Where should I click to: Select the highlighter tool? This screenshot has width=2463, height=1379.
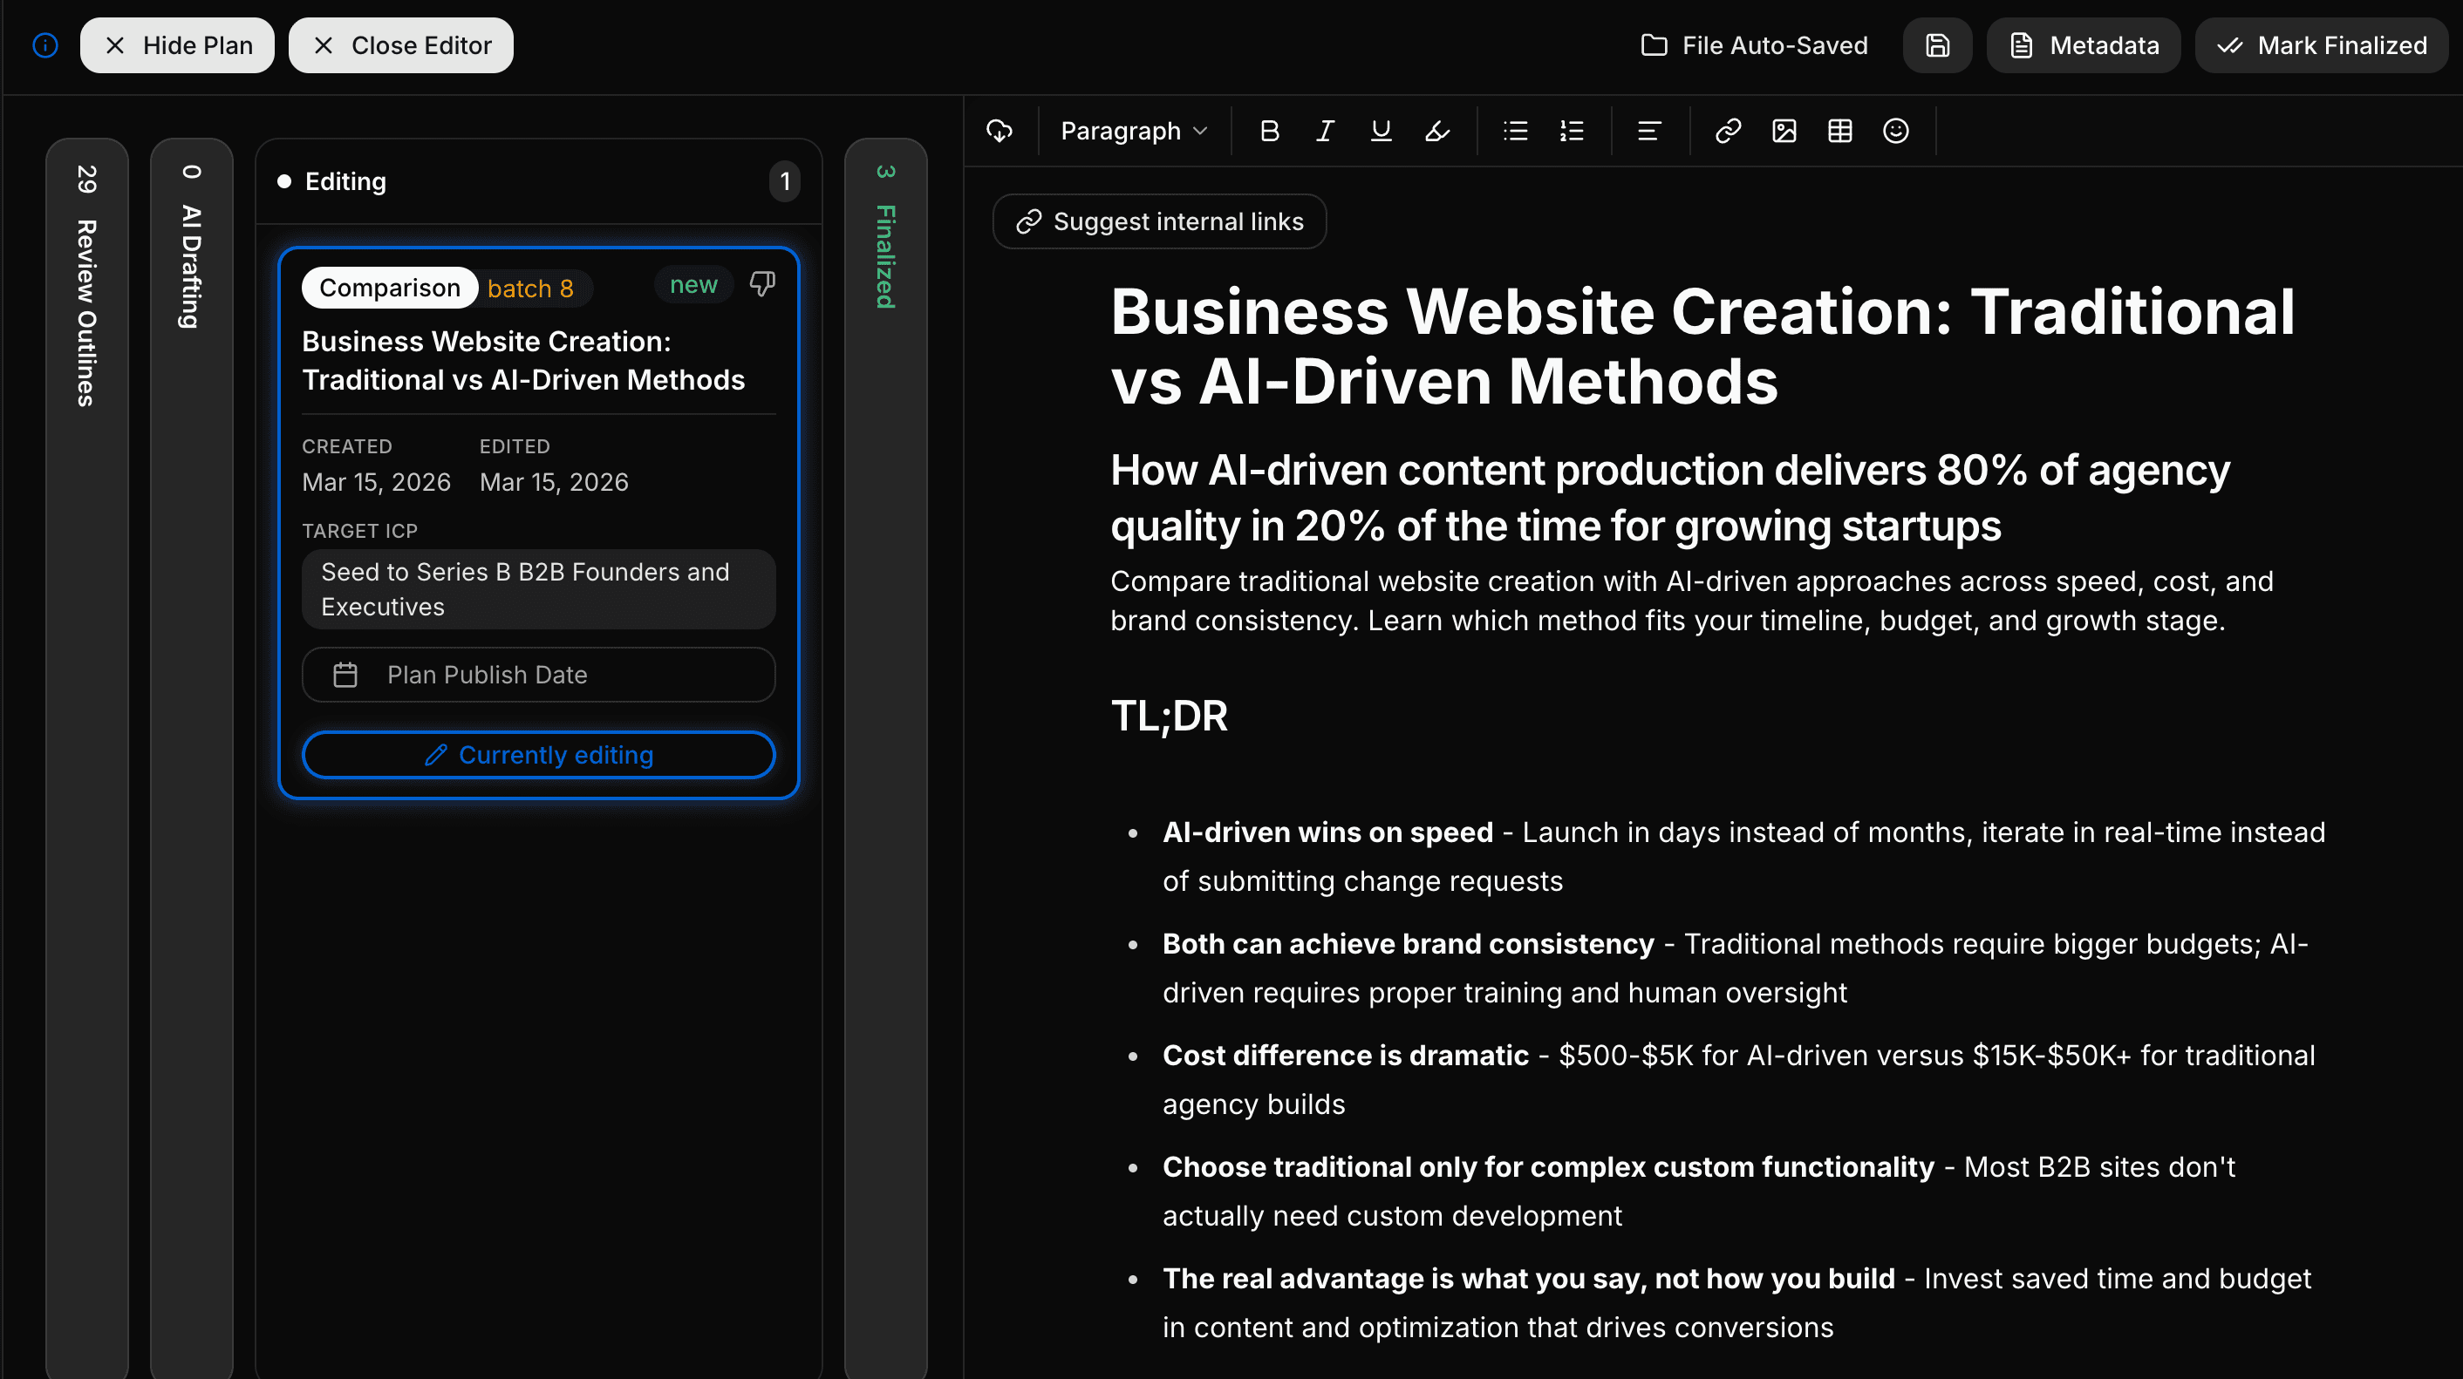point(1436,131)
